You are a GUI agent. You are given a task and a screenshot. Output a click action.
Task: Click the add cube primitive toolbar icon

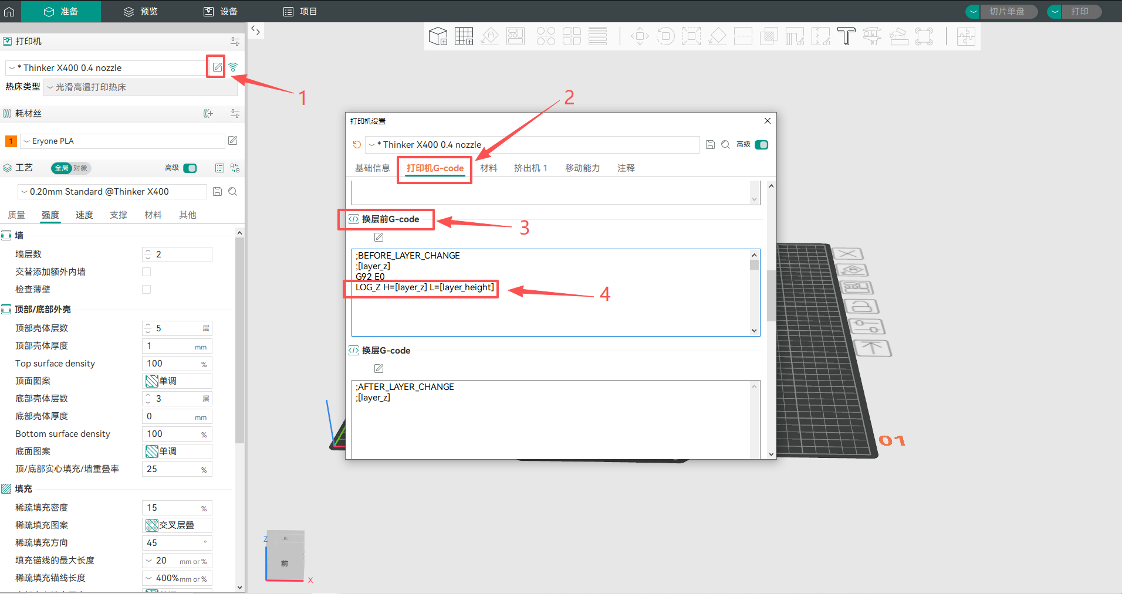[x=438, y=36]
